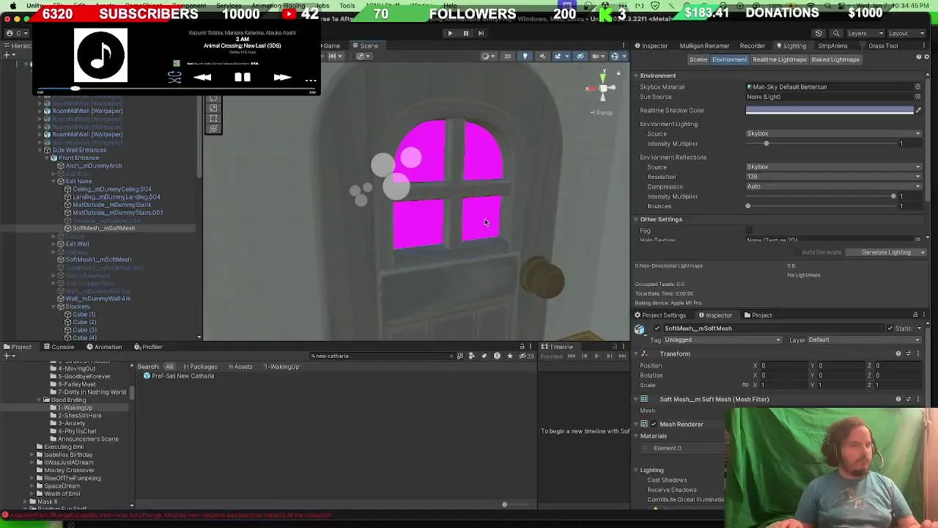Open Mesh Filter component menu

point(919,399)
